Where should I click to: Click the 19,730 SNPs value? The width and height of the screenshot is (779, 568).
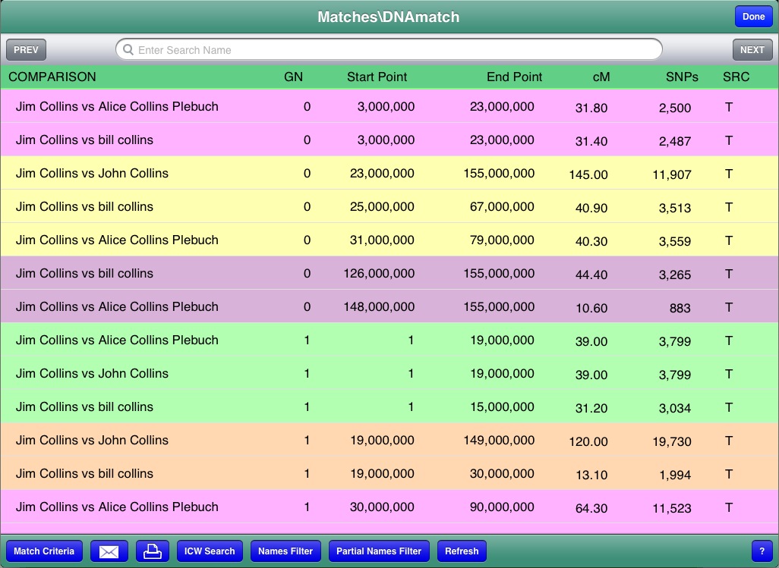coord(672,441)
